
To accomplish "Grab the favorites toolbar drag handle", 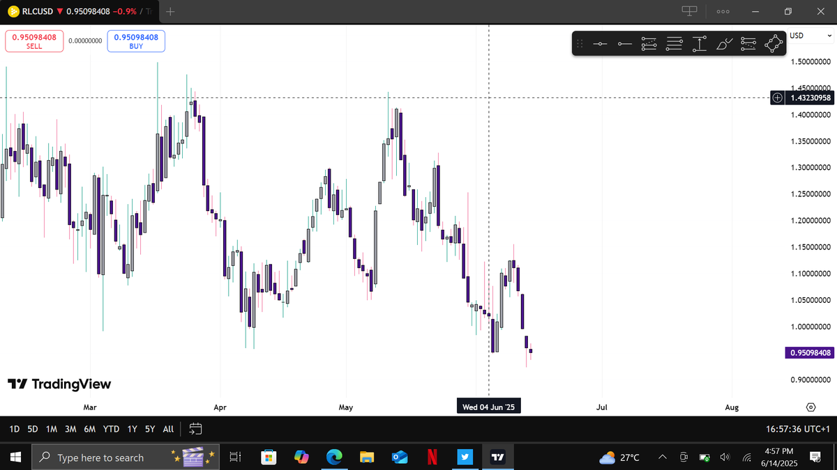I will pos(580,44).
